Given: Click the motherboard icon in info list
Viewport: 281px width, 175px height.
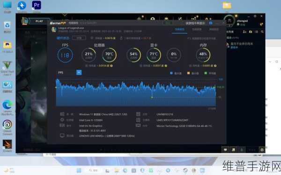Looking at the screenshot, I should [138, 114].
